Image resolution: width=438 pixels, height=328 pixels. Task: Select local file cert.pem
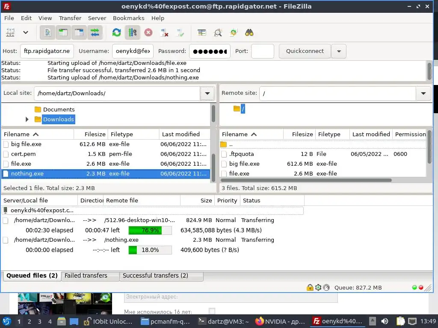click(106, 154)
